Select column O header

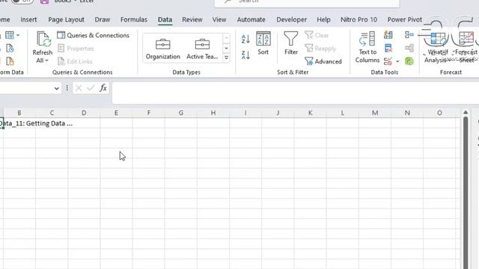coord(439,113)
